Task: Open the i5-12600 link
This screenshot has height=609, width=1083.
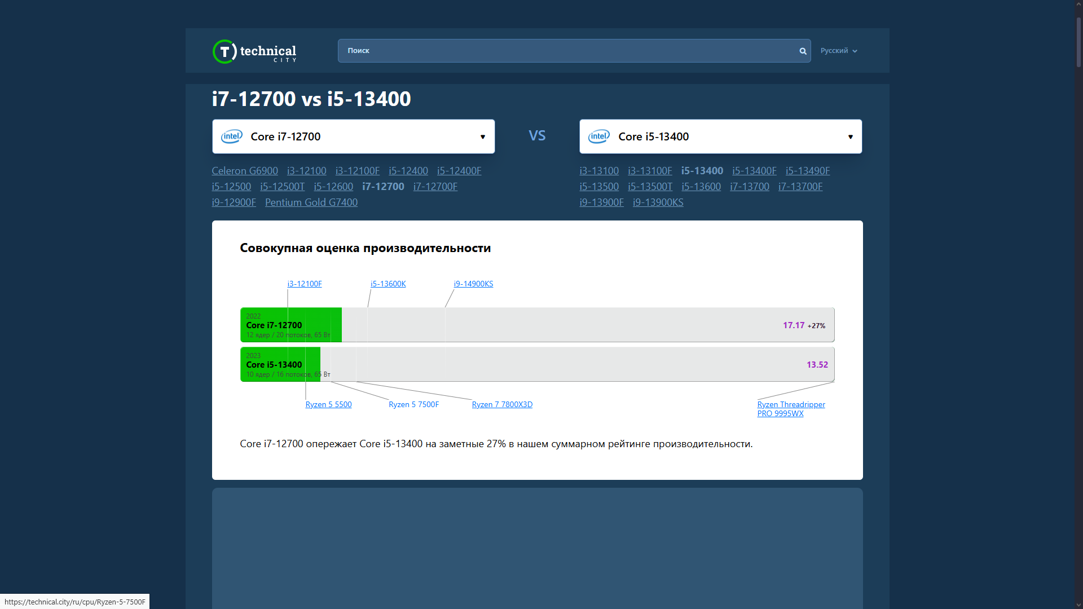Action: tap(333, 187)
